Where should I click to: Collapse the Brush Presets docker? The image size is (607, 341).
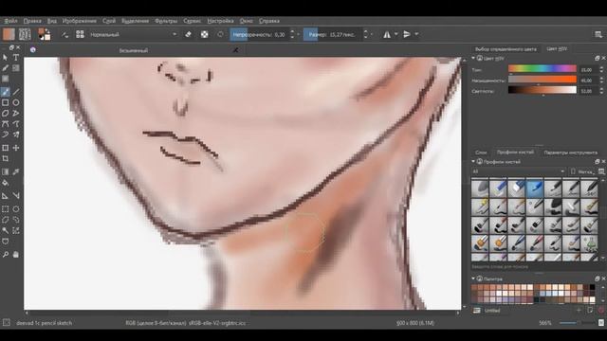click(x=473, y=162)
